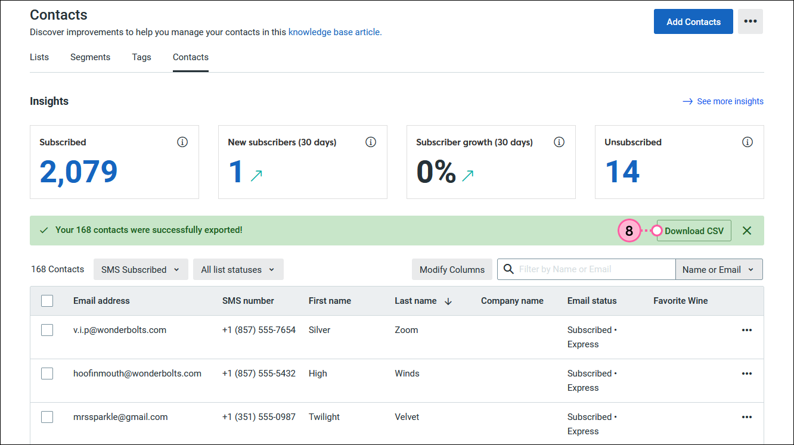
Task: Open the Name or Email search type dropdown
Action: (719, 269)
